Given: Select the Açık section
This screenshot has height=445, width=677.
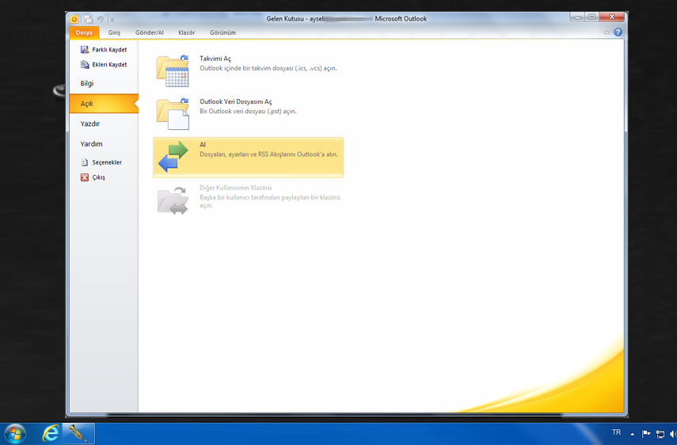Looking at the screenshot, I should [104, 104].
